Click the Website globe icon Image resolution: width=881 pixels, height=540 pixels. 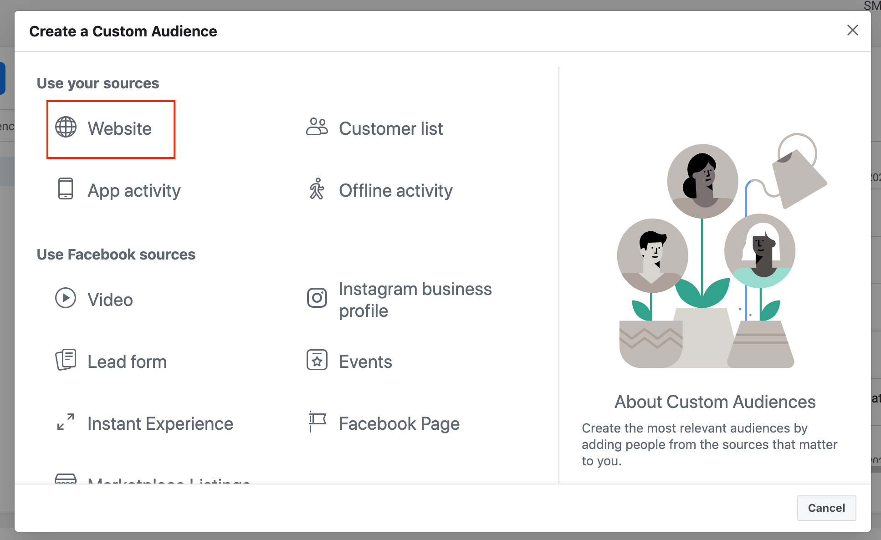point(66,127)
